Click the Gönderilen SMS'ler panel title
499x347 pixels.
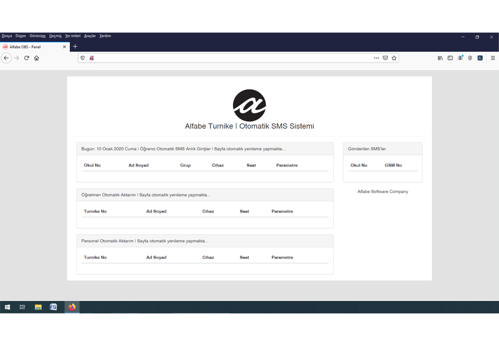pos(367,149)
